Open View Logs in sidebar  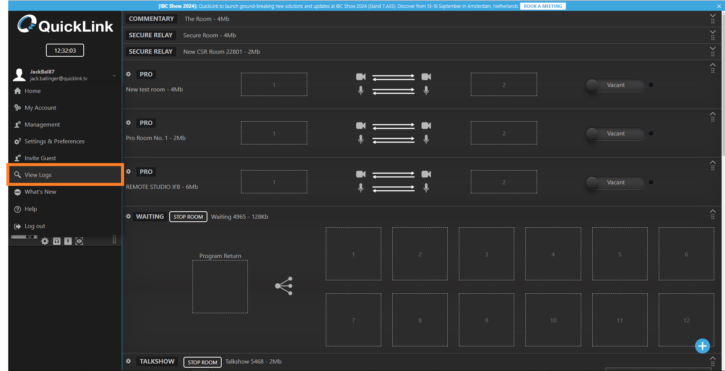point(38,175)
